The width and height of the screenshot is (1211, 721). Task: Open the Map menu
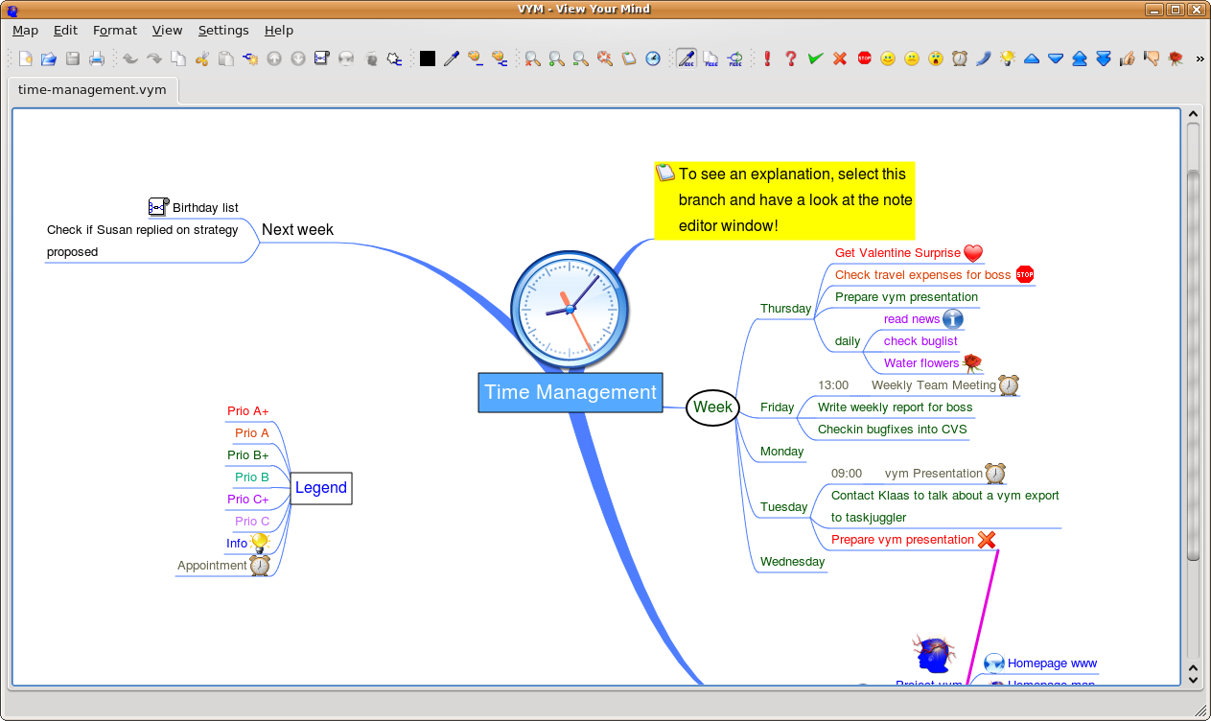click(25, 30)
